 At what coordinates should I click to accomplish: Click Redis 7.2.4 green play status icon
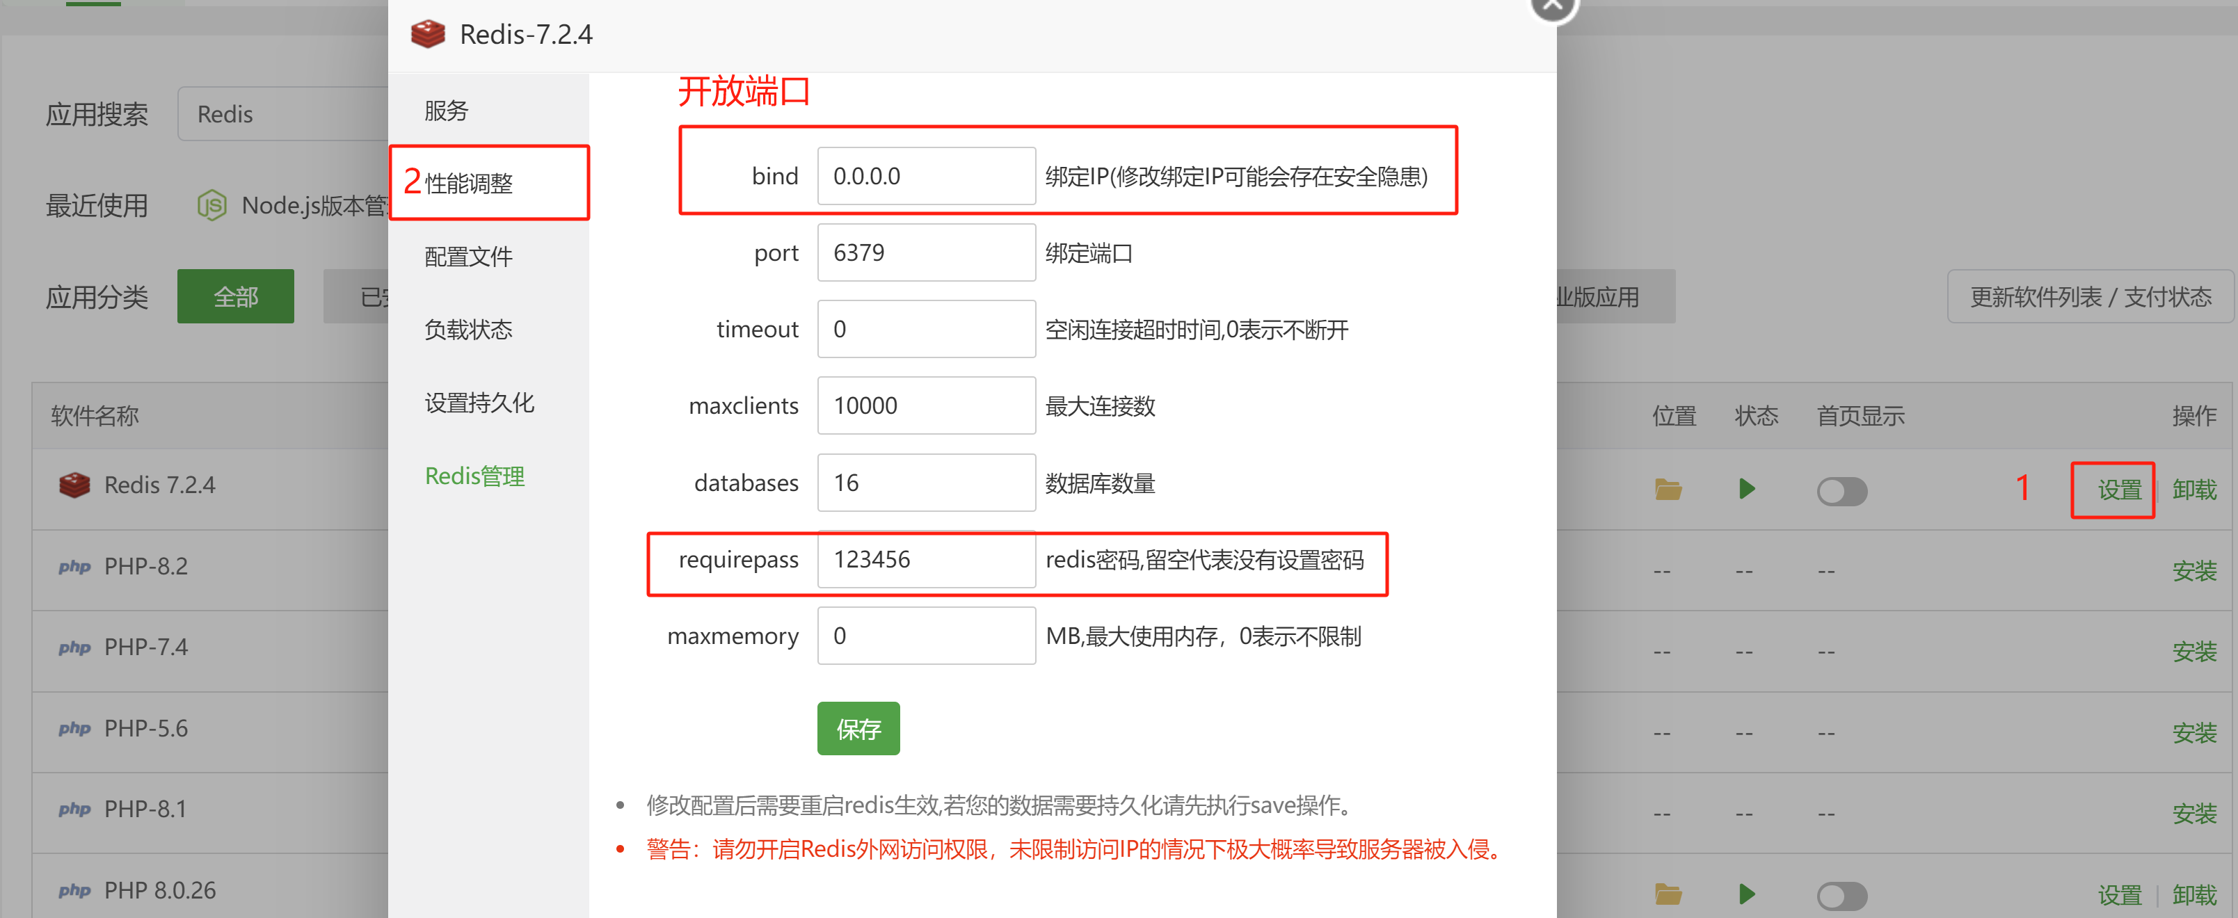pos(1746,490)
